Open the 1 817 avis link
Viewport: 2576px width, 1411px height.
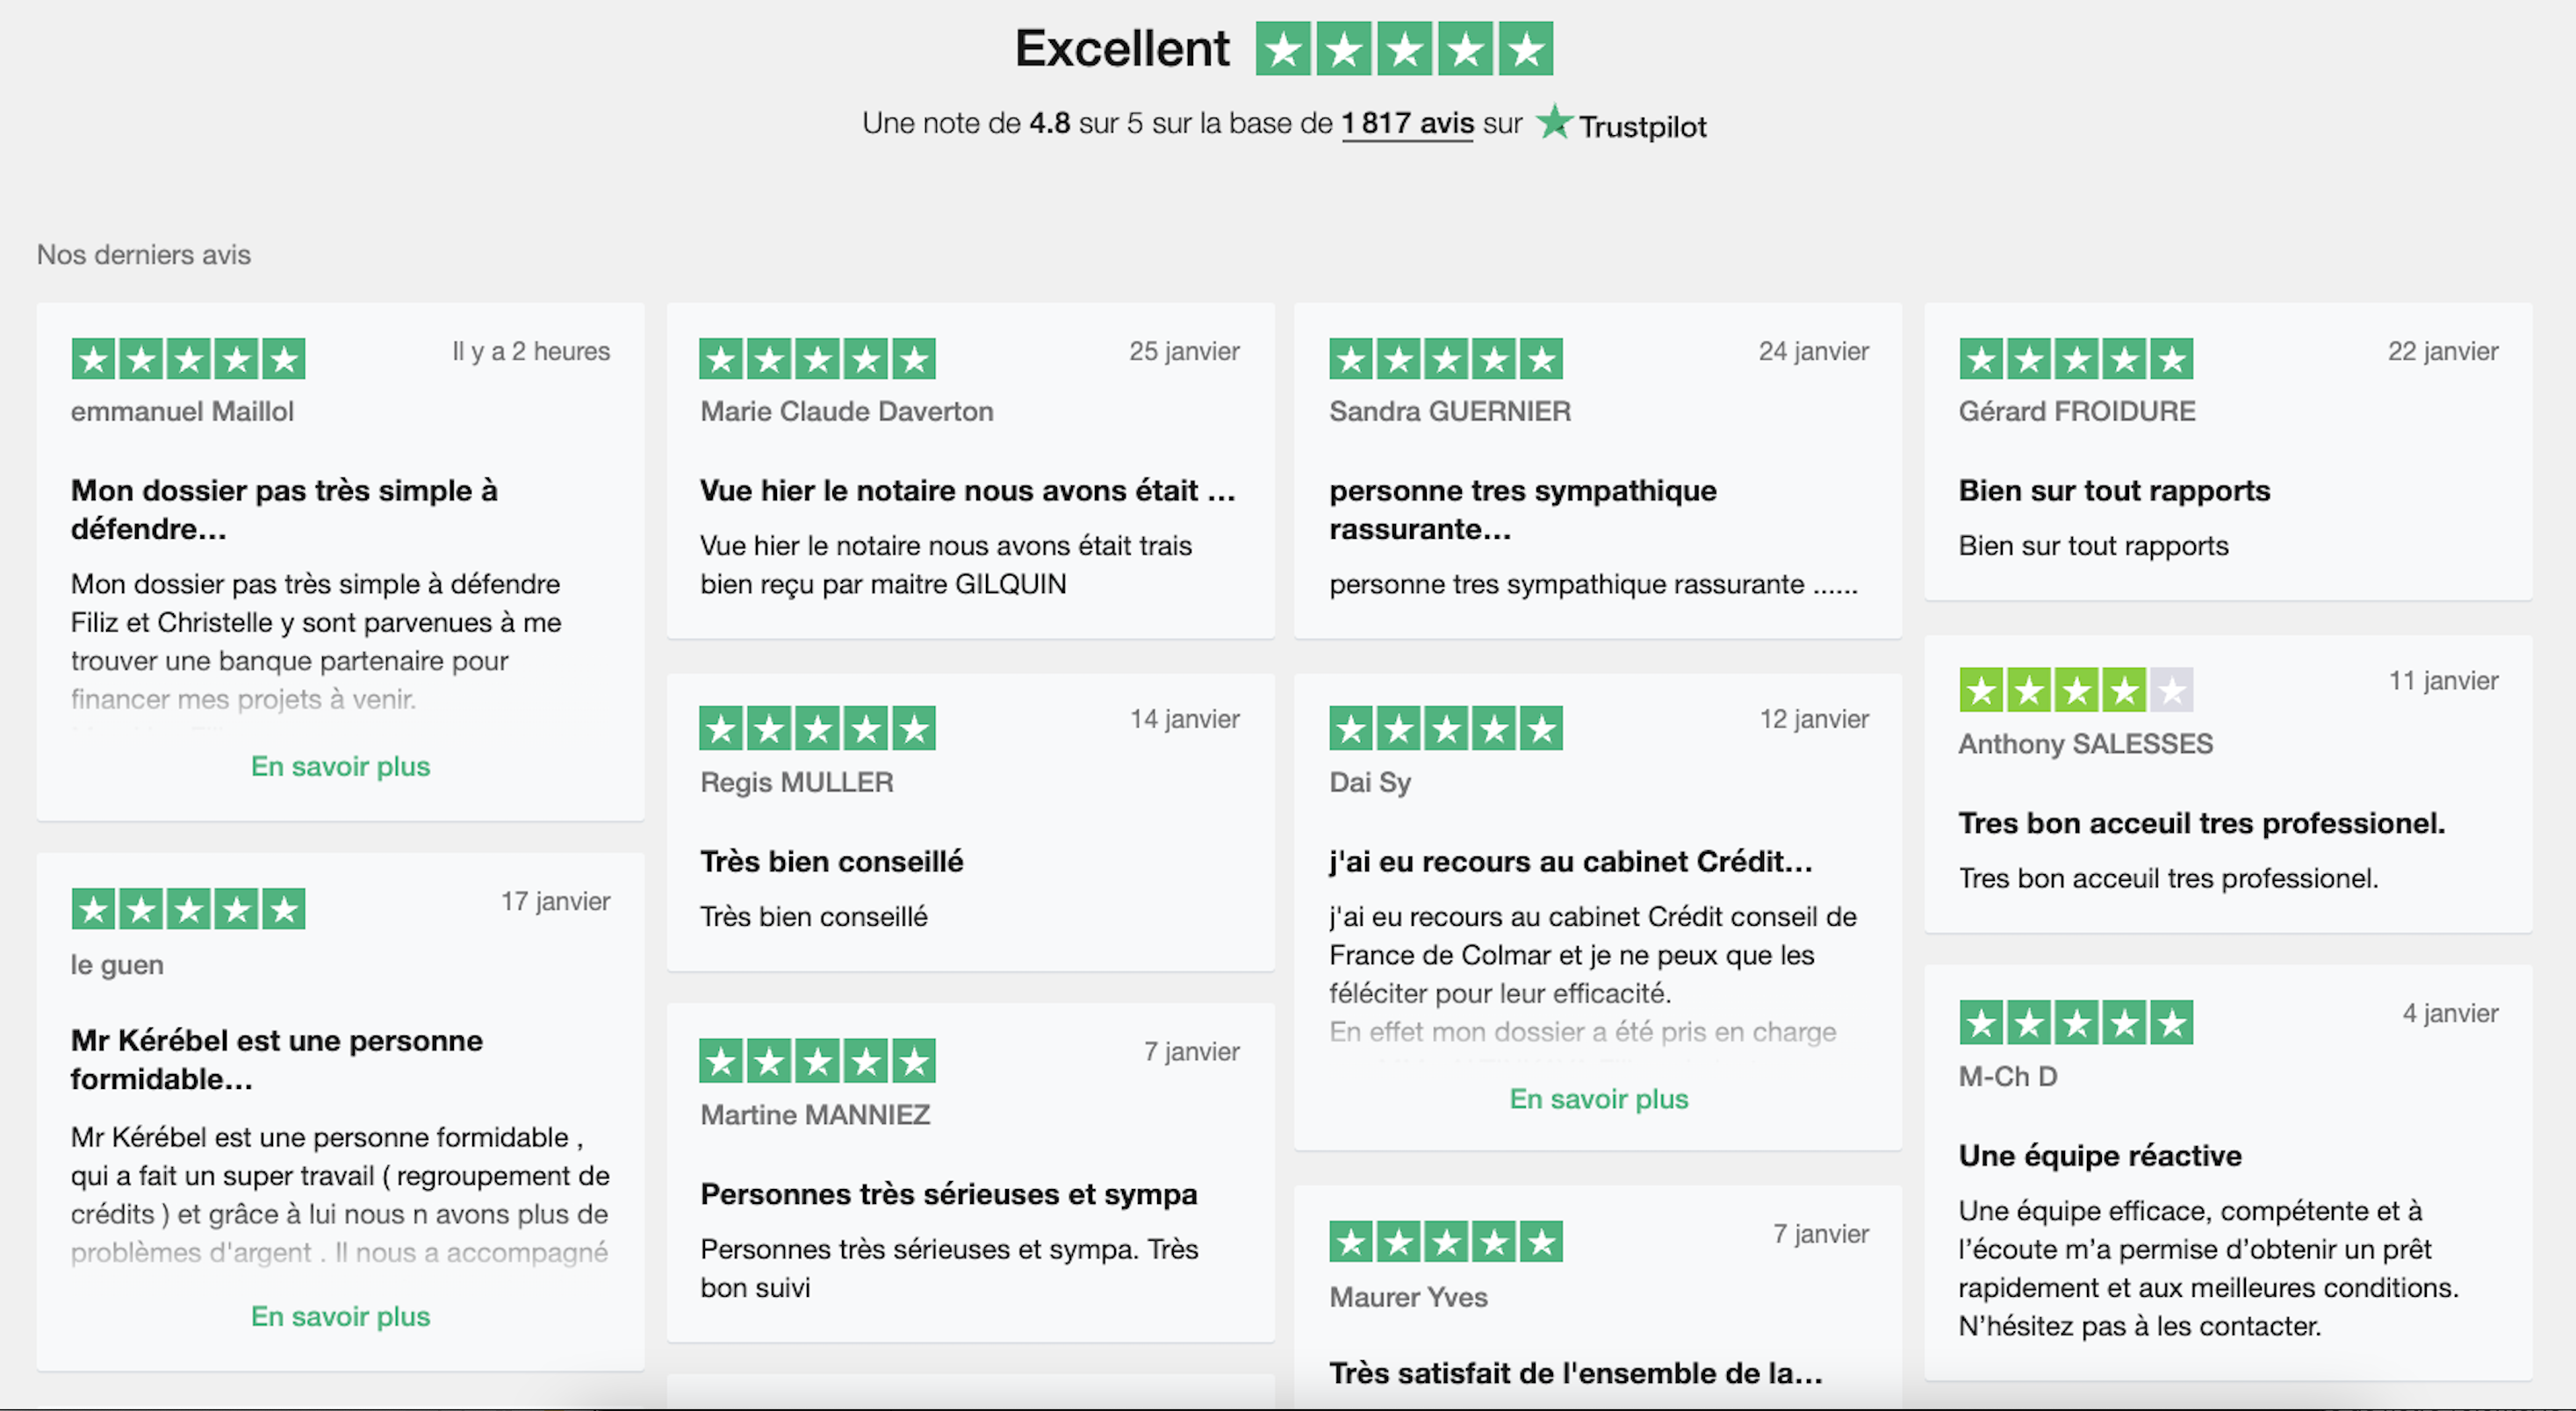[1407, 124]
